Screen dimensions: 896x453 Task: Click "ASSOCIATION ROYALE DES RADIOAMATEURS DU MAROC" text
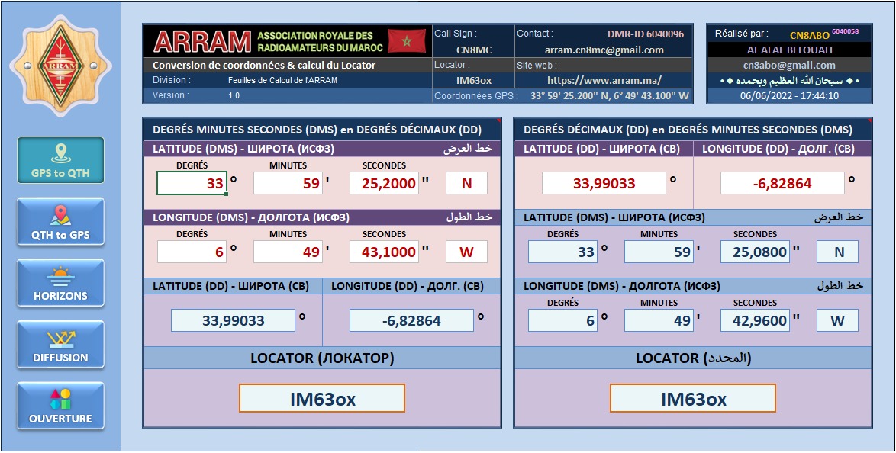click(x=320, y=41)
